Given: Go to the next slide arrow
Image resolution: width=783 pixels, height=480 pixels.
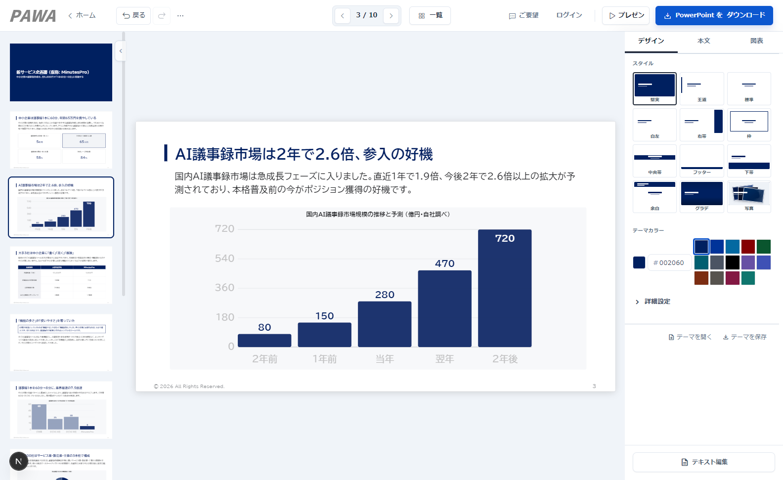Looking at the screenshot, I should 391,15.
